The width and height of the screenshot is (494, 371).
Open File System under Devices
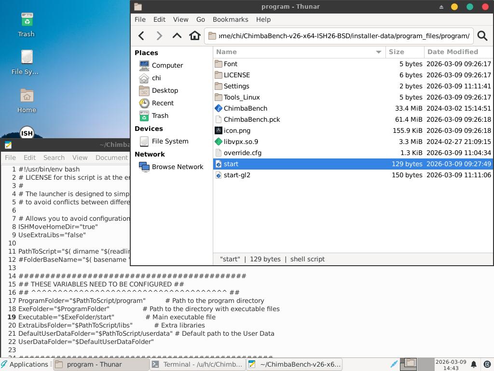pyautogui.click(x=164, y=142)
